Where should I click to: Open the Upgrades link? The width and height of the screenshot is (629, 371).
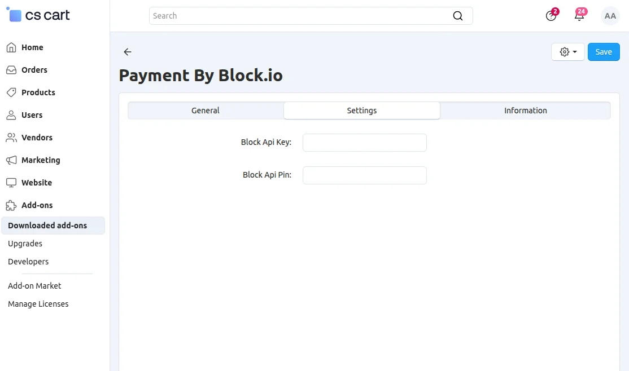(x=25, y=244)
